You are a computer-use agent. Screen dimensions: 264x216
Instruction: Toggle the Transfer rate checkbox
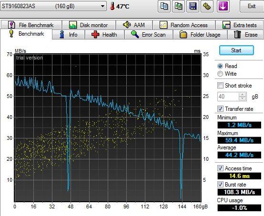pos(220,109)
